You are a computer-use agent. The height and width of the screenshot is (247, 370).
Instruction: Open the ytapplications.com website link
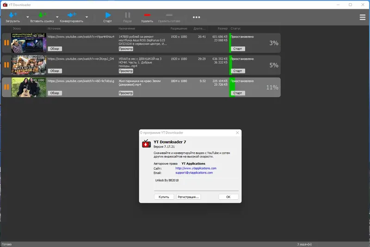point(196,168)
